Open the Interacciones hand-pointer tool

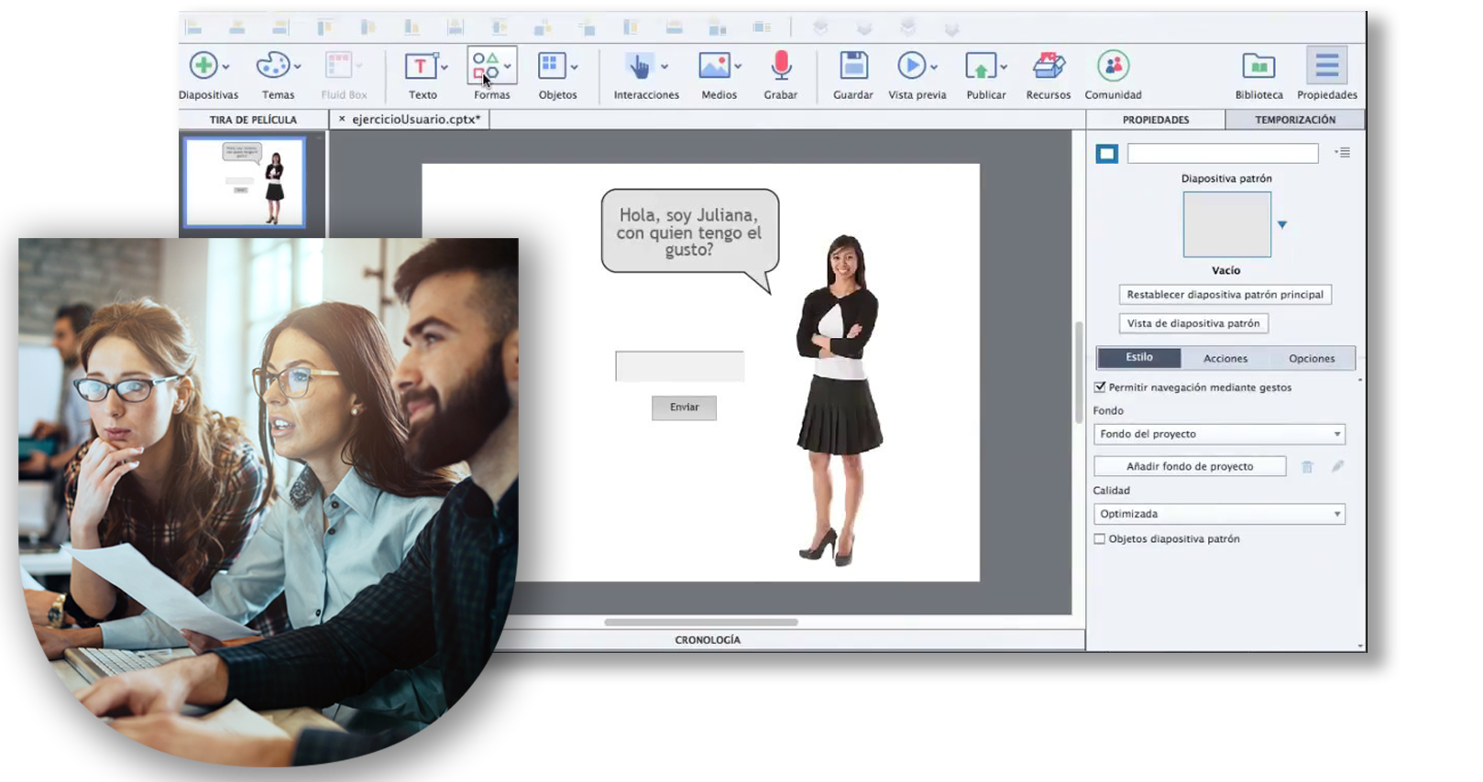(640, 66)
